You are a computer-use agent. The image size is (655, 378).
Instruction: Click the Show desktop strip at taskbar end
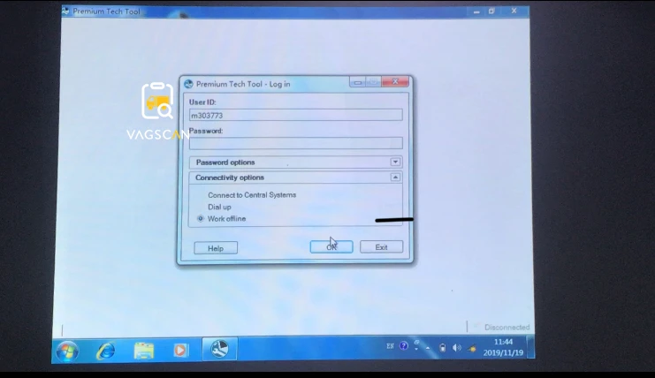530,347
